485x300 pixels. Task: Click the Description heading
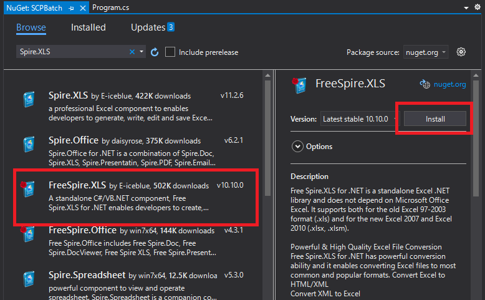[309, 177]
